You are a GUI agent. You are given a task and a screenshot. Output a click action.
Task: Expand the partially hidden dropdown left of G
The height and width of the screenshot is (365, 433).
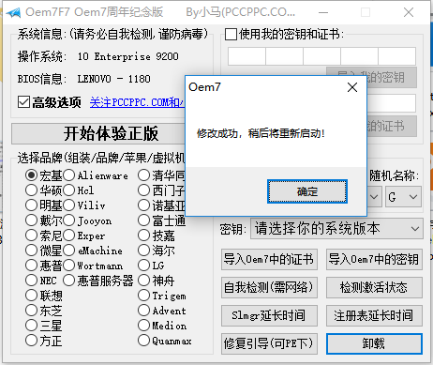[x=374, y=197]
